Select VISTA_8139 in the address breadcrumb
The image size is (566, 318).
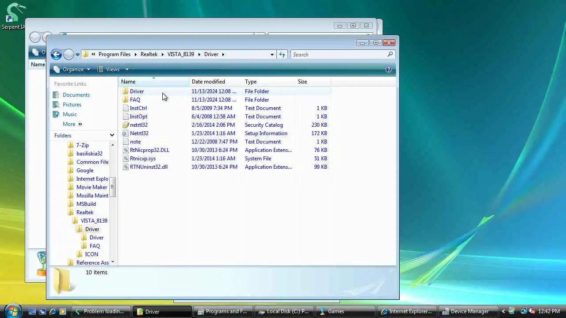click(x=180, y=54)
